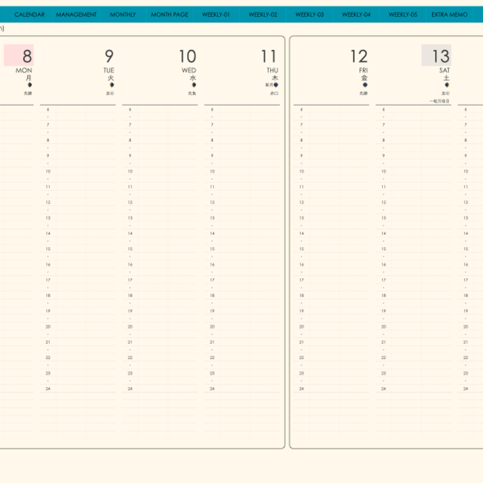This screenshot has width=483, height=483.
Task: Open the CALENDAR tab
Action: [29, 15]
